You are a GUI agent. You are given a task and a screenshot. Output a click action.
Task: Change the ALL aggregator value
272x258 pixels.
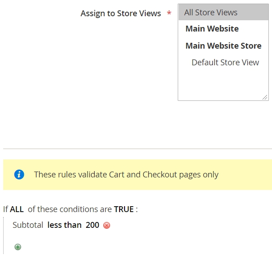click(17, 209)
